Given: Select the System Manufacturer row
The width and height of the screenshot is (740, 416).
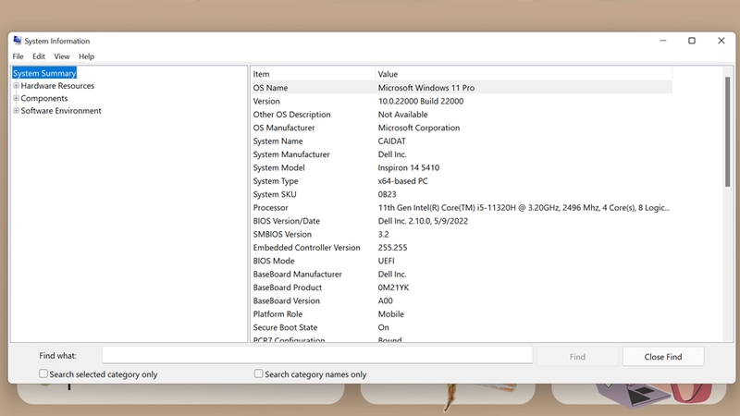Looking at the screenshot, I should (462, 154).
